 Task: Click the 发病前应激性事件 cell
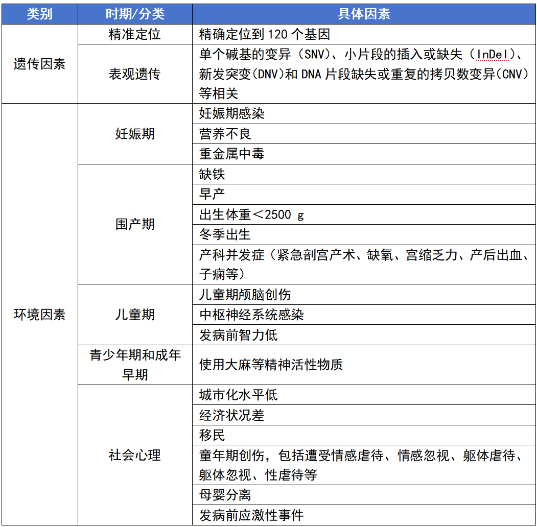tap(251, 515)
